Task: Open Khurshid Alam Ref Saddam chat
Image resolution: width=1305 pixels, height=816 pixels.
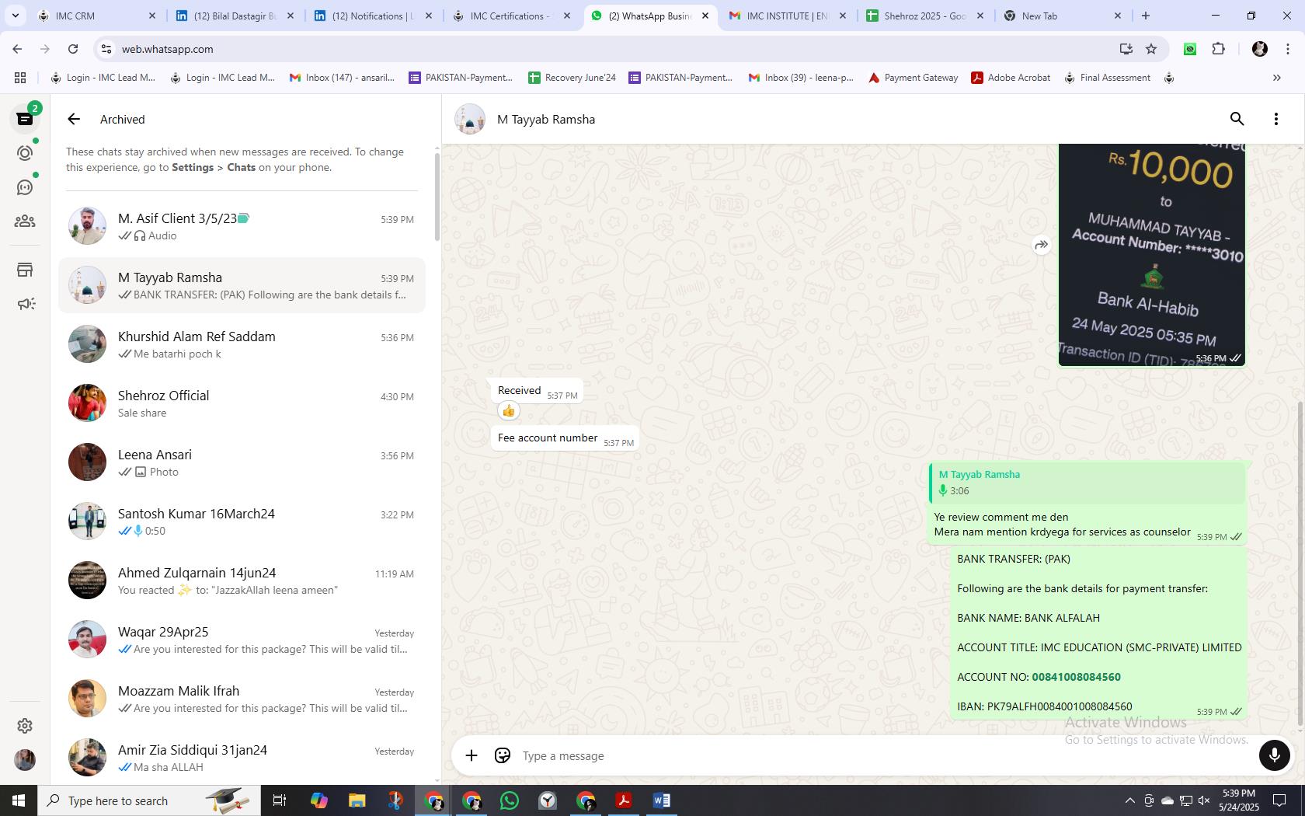Action: click(242, 344)
